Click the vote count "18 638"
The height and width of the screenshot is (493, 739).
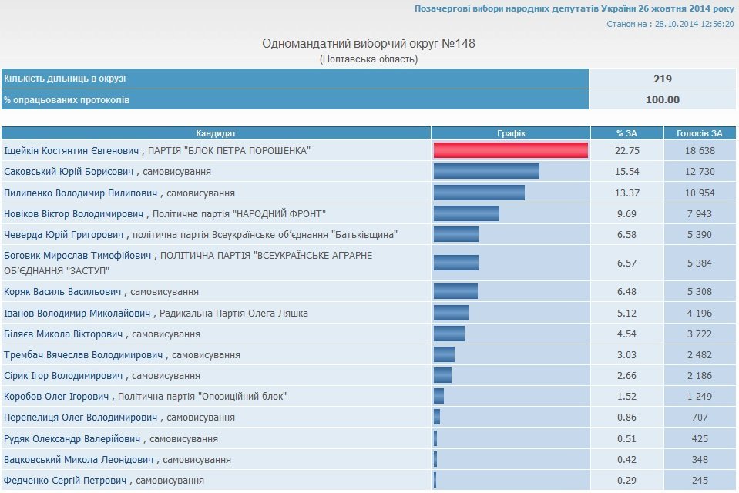[698, 152]
